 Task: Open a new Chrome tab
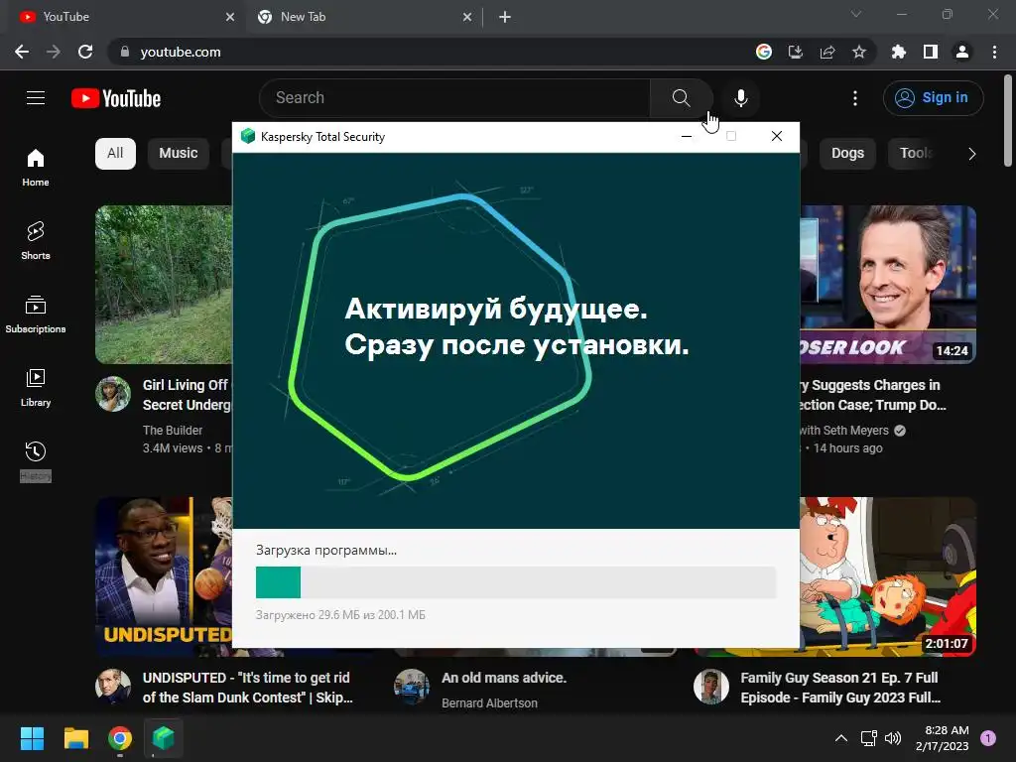pos(505,17)
